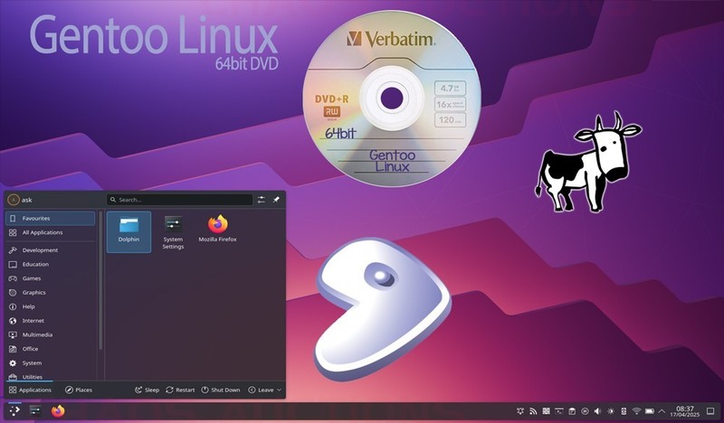Select Favourites category

[x=50, y=218]
